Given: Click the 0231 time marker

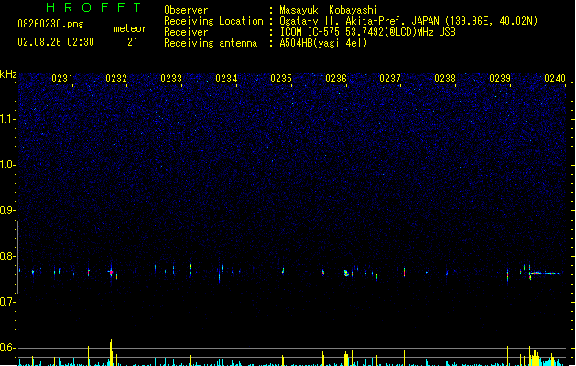Looking at the screenshot, I should click(x=62, y=79).
